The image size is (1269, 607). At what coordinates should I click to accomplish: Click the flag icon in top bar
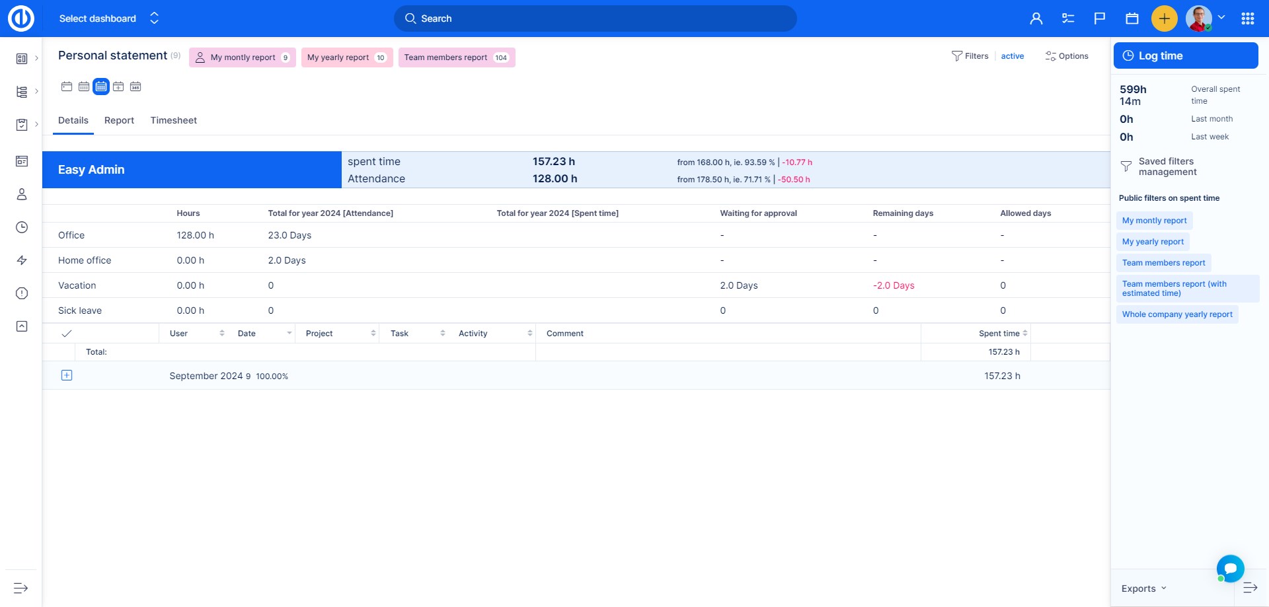coord(1100,18)
